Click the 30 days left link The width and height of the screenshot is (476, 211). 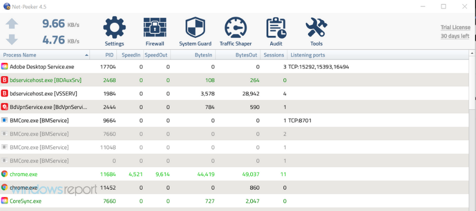pos(455,36)
